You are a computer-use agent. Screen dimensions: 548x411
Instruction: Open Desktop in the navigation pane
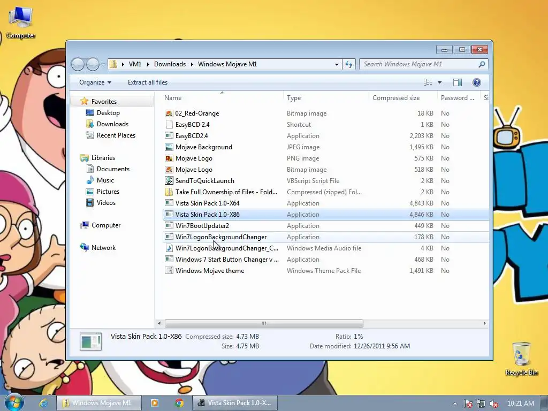tap(108, 113)
